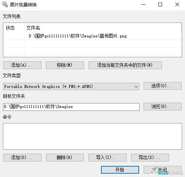Click 添加(A)... to add files
The width and height of the screenshot is (185, 177).
click(x=22, y=65)
